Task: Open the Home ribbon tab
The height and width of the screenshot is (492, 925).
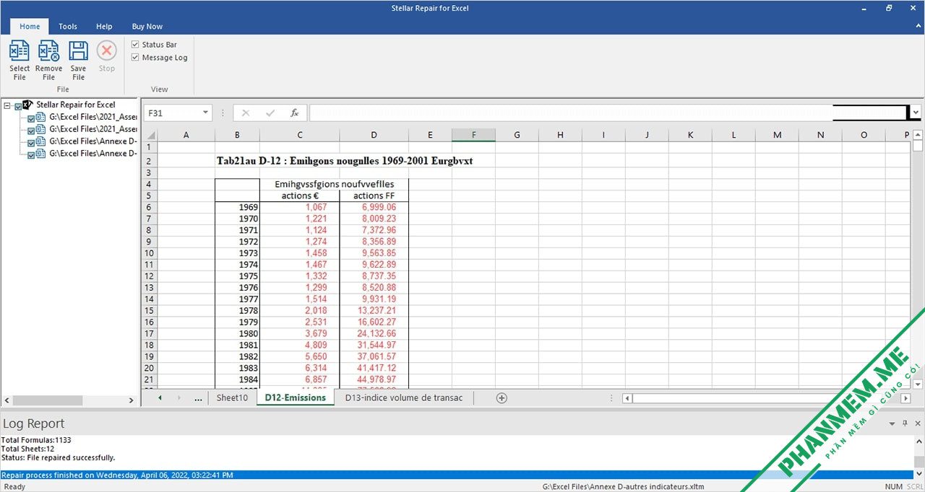Action: tap(30, 27)
